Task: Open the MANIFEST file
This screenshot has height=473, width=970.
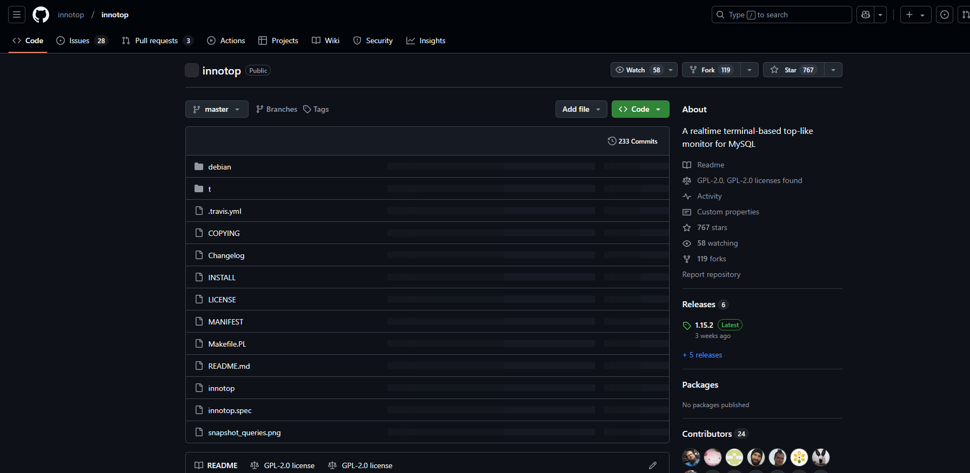Action: pos(226,322)
